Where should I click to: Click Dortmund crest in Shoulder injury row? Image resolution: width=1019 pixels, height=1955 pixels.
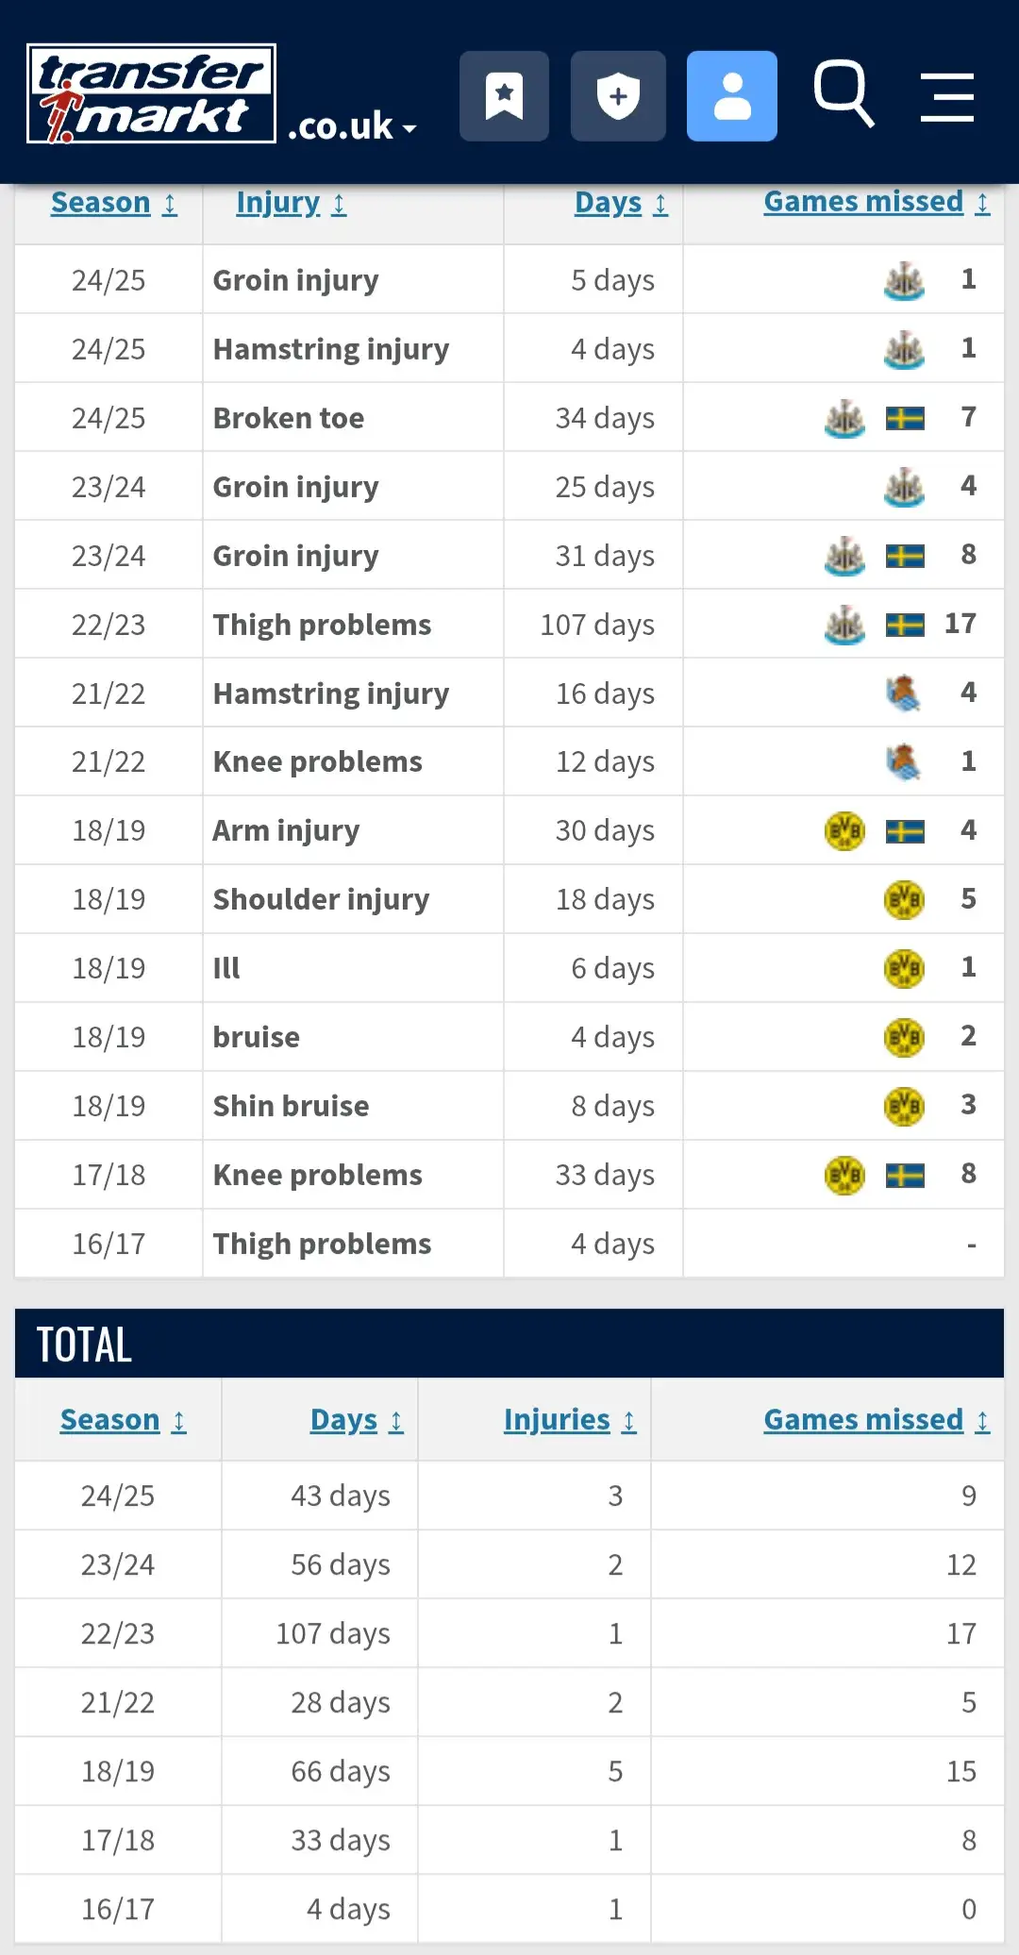[904, 900]
